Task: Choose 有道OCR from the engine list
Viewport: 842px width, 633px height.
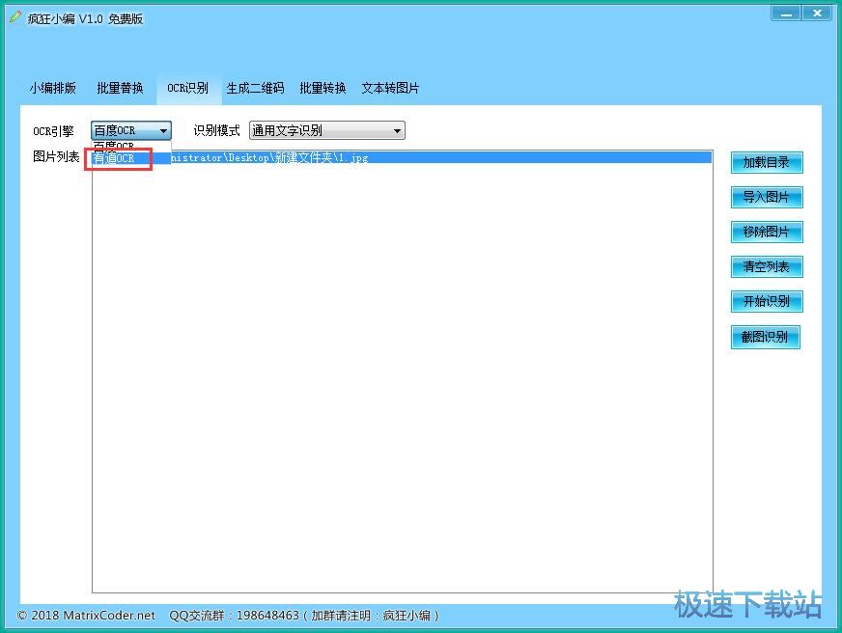Action: tap(131, 158)
